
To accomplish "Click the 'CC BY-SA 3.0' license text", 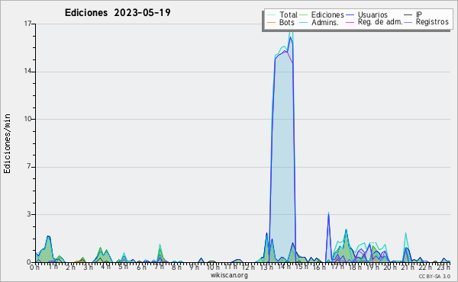I will pos(434,277).
